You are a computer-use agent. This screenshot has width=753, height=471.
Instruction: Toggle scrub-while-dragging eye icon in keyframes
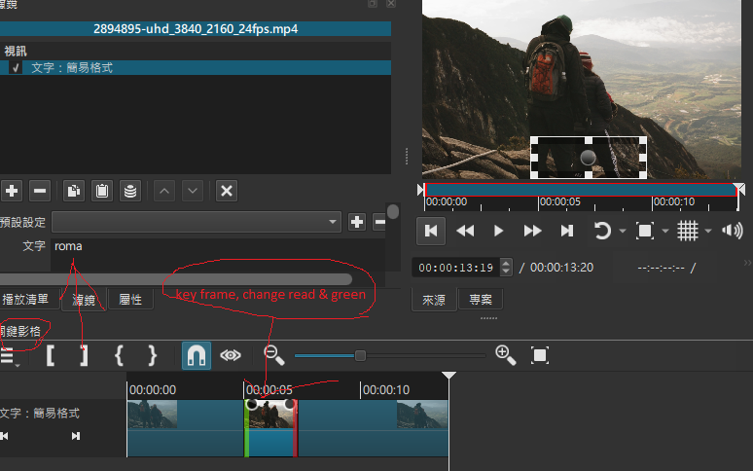[x=230, y=355]
